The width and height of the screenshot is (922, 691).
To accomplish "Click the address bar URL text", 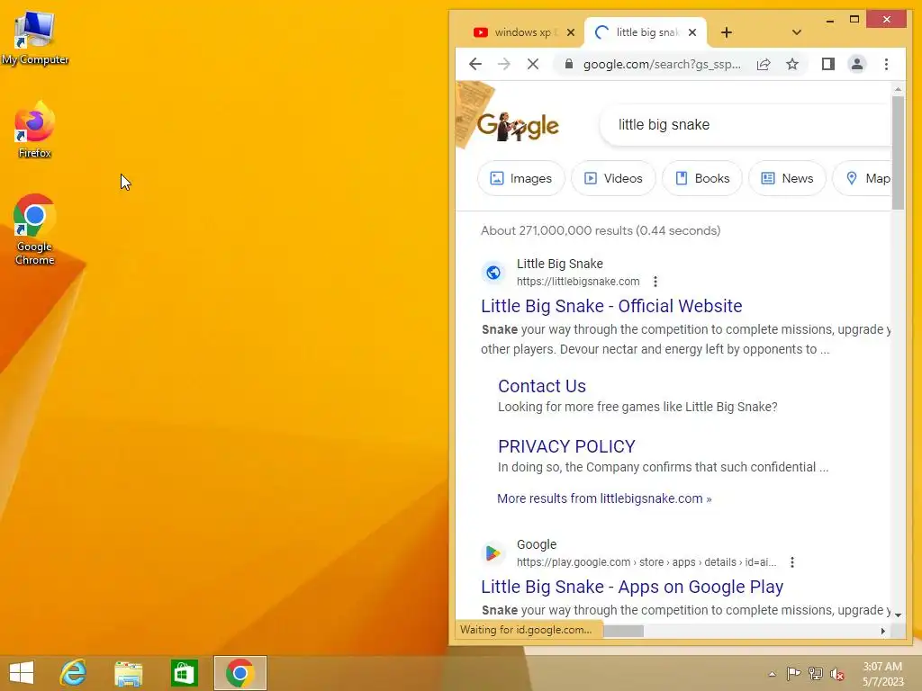I will [662, 64].
